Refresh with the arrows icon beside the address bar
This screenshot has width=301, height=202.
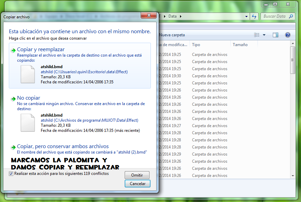click(254, 16)
